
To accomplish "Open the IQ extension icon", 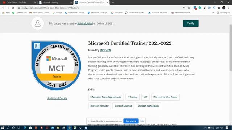I will click(214, 8).
